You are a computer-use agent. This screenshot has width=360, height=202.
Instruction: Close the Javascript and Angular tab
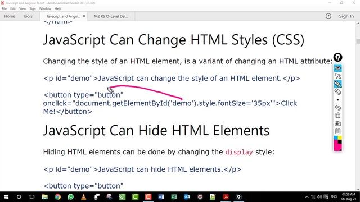84,16
